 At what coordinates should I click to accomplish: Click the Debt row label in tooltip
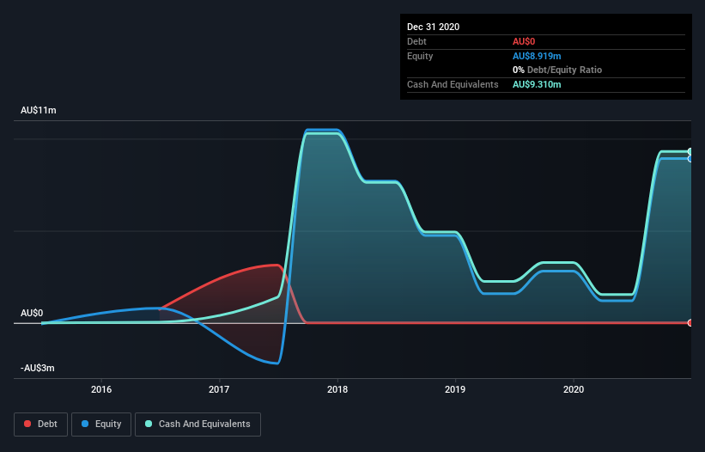[416, 41]
